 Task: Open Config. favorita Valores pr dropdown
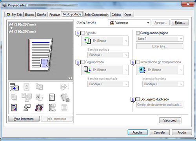[x=129, y=23]
